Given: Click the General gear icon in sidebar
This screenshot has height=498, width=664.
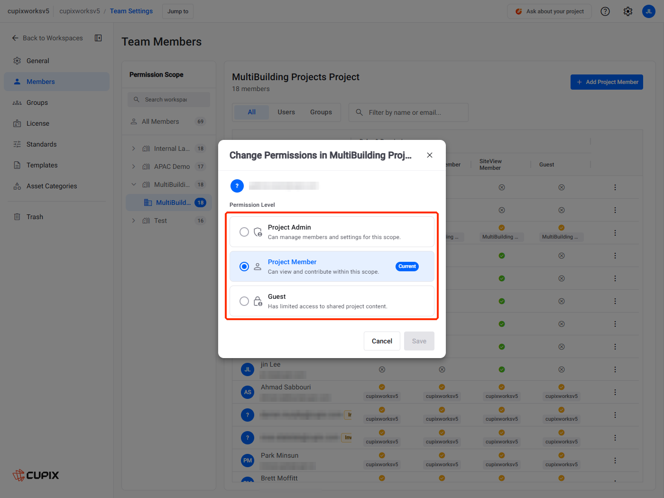Looking at the screenshot, I should click(x=17, y=61).
